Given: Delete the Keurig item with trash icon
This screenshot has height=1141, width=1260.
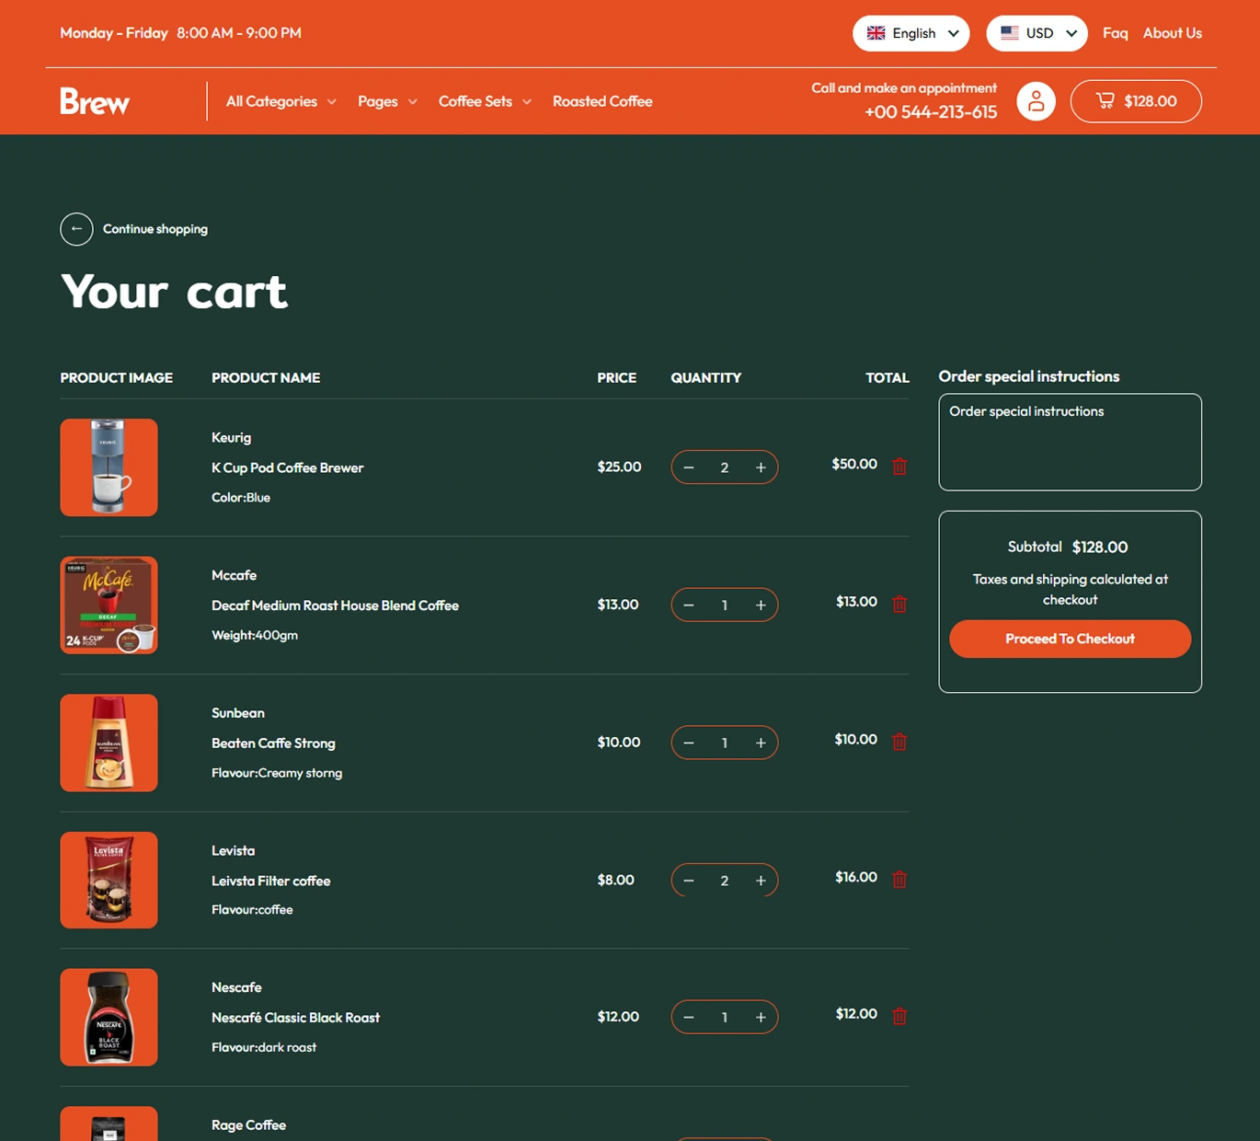Looking at the screenshot, I should click(x=899, y=467).
